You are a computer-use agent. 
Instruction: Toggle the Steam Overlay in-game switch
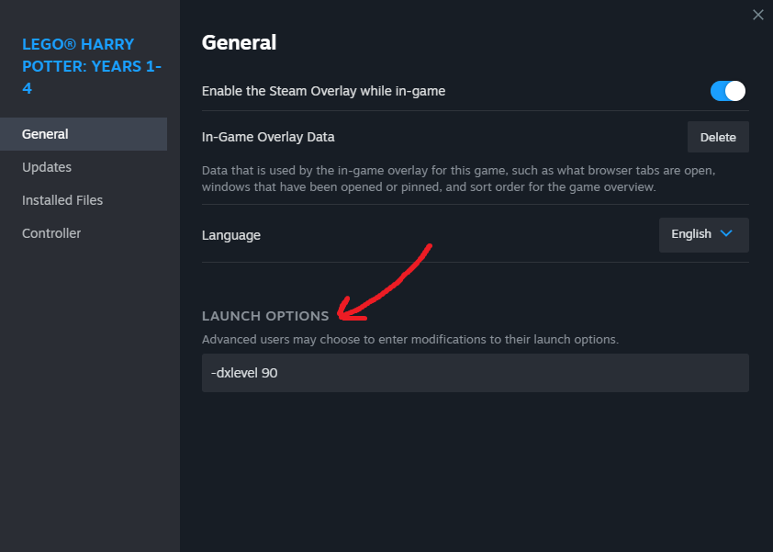coord(727,91)
